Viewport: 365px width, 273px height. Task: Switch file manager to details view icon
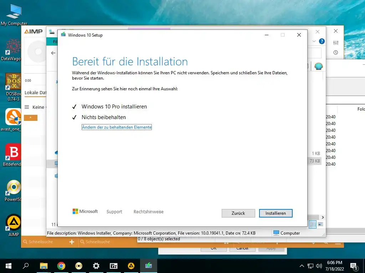point(313,224)
